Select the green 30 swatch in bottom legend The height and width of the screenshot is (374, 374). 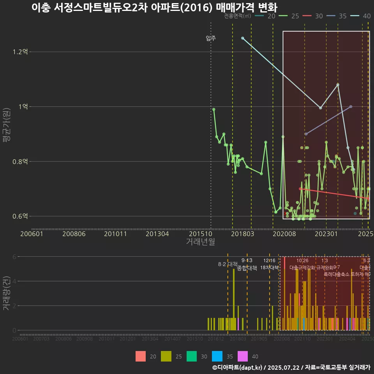click(192, 356)
